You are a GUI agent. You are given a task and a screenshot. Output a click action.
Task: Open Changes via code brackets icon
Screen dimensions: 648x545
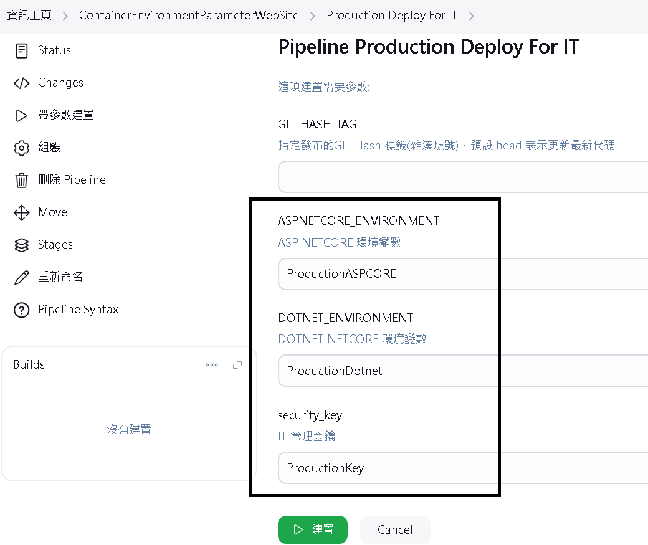pyautogui.click(x=21, y=83)
